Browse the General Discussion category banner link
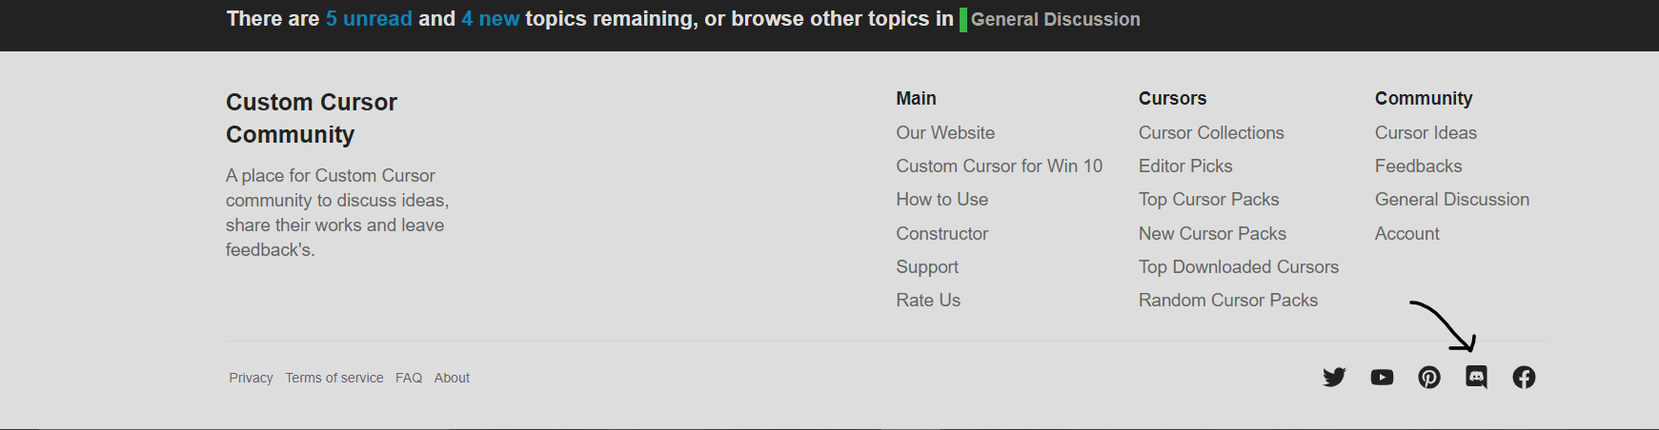The height and width of the screenshot is (430, 1659). [1055, 19]
